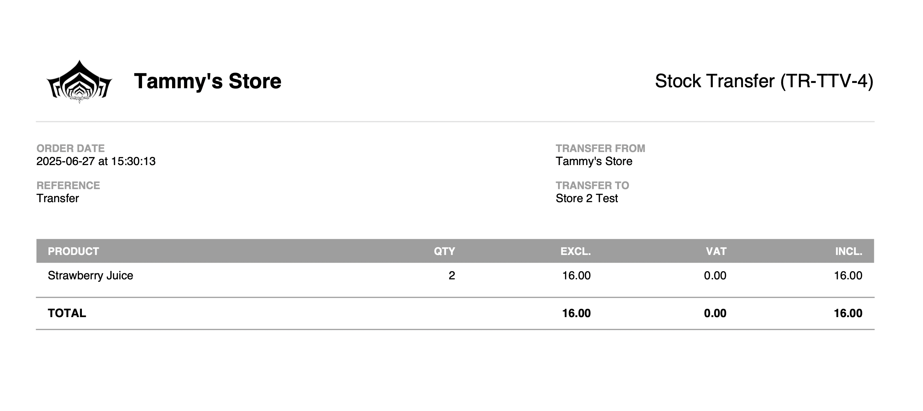The width and height of the screenshot is (923, 411).
Task: Click the REFERENCE label
Action: [x=68, y=185]
